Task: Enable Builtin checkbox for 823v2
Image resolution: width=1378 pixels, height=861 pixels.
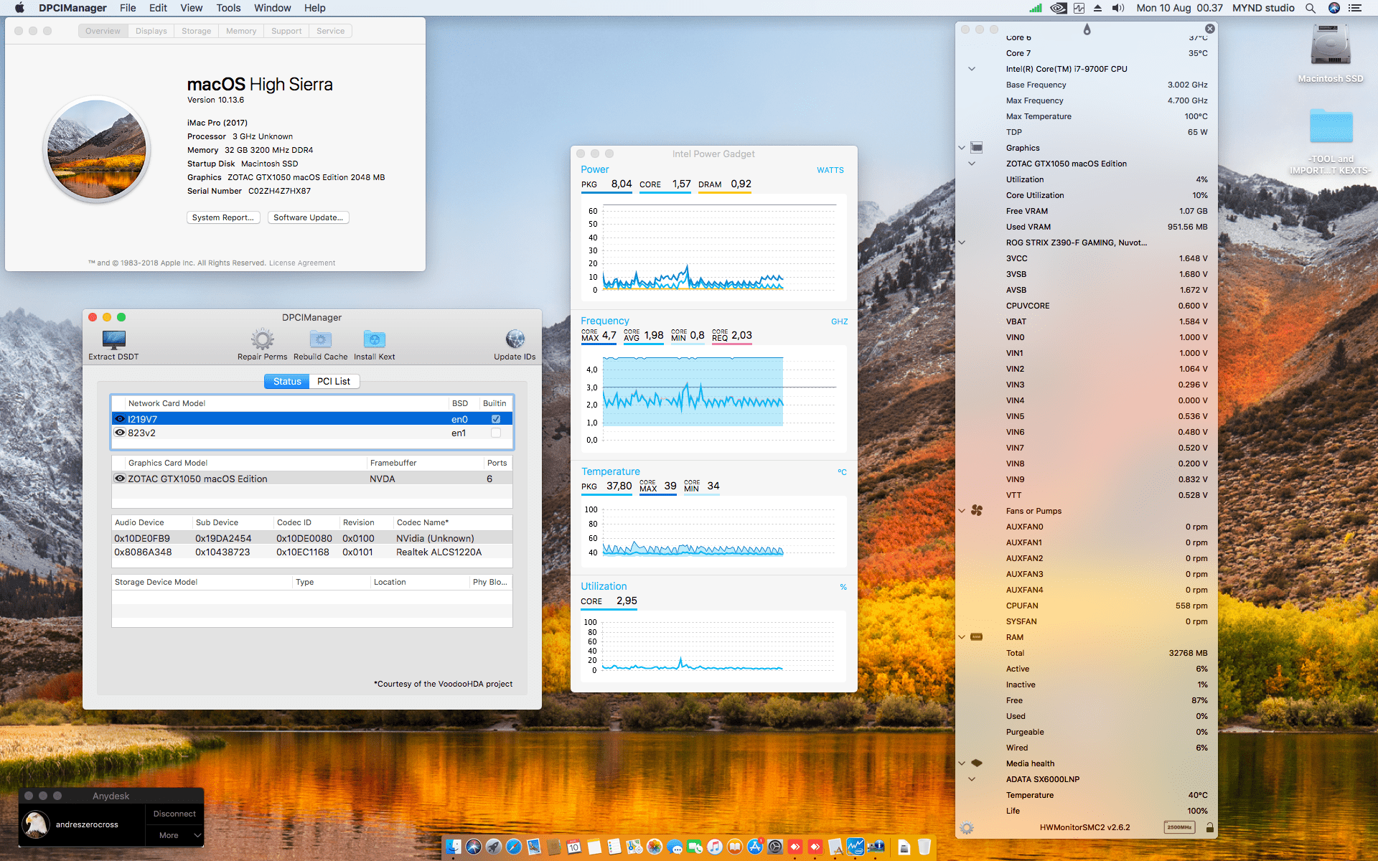Action: 496,433
